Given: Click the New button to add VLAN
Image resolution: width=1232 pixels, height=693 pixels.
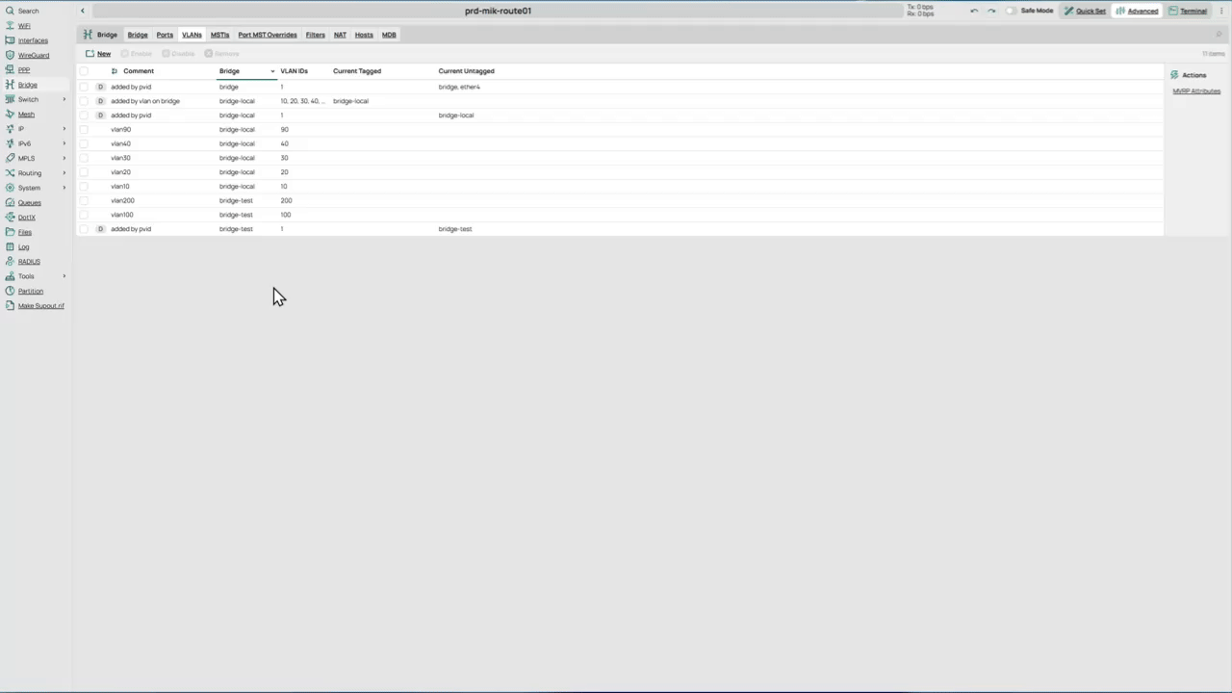Looking at the screenshot, I should pyautogui.click(x=98, y=54).
